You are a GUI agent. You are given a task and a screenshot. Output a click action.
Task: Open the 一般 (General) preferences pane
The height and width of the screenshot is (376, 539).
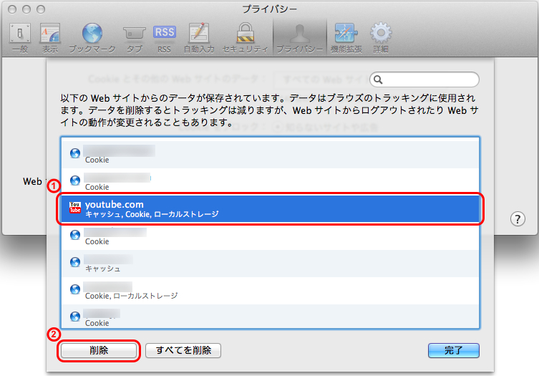pos(20,38)
